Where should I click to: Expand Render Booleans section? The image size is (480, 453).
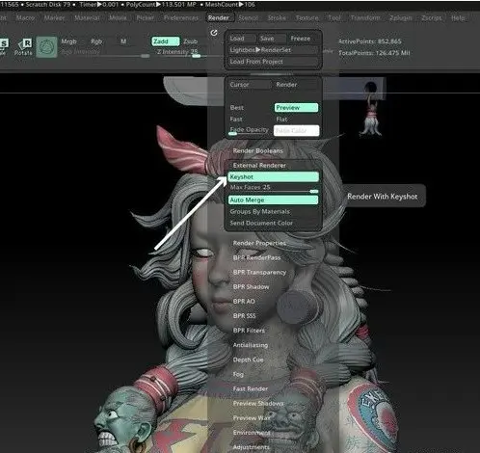click(x=258, y=150)
